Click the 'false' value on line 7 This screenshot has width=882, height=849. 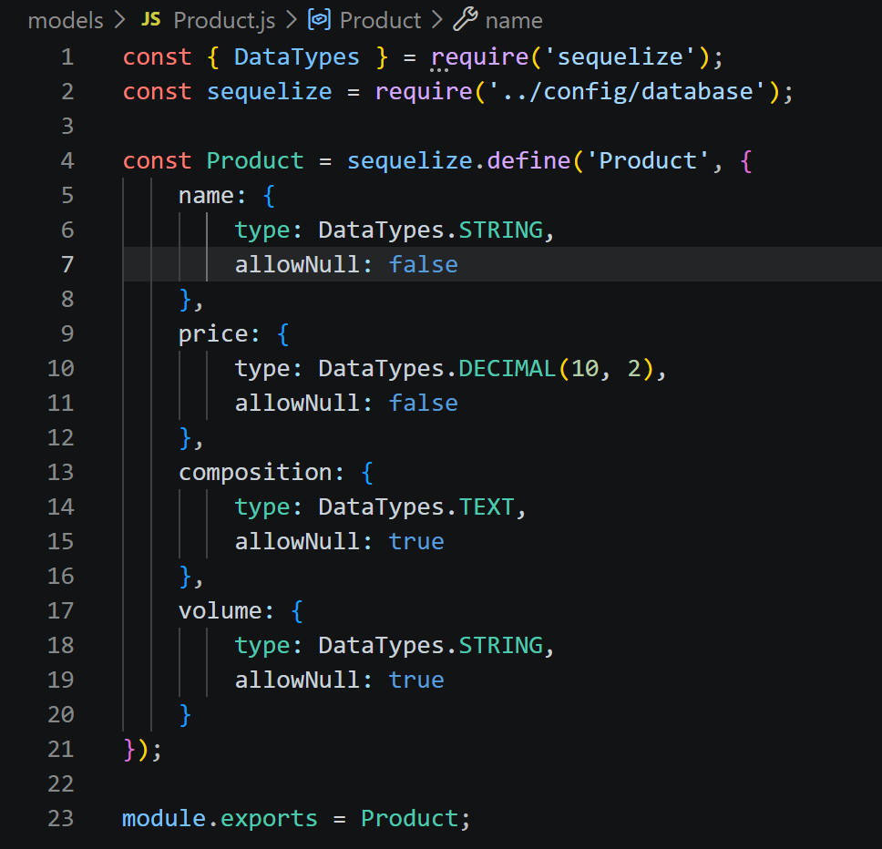pos(423,264)
